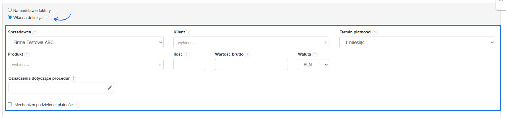The width and height of the screenshot is (506, 119).
Task: Expand the Klient selection dropdown
Action: coord(251,43)
